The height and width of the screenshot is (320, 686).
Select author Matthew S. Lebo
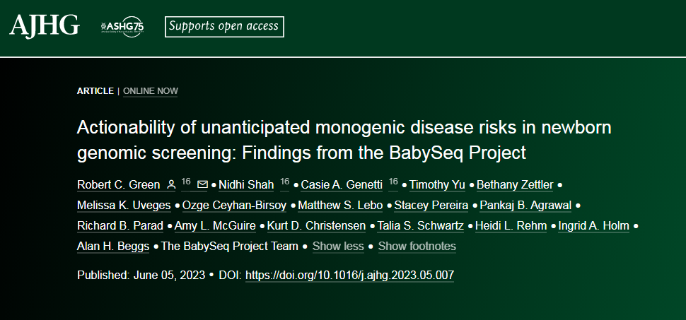click(x=340, y=206)
